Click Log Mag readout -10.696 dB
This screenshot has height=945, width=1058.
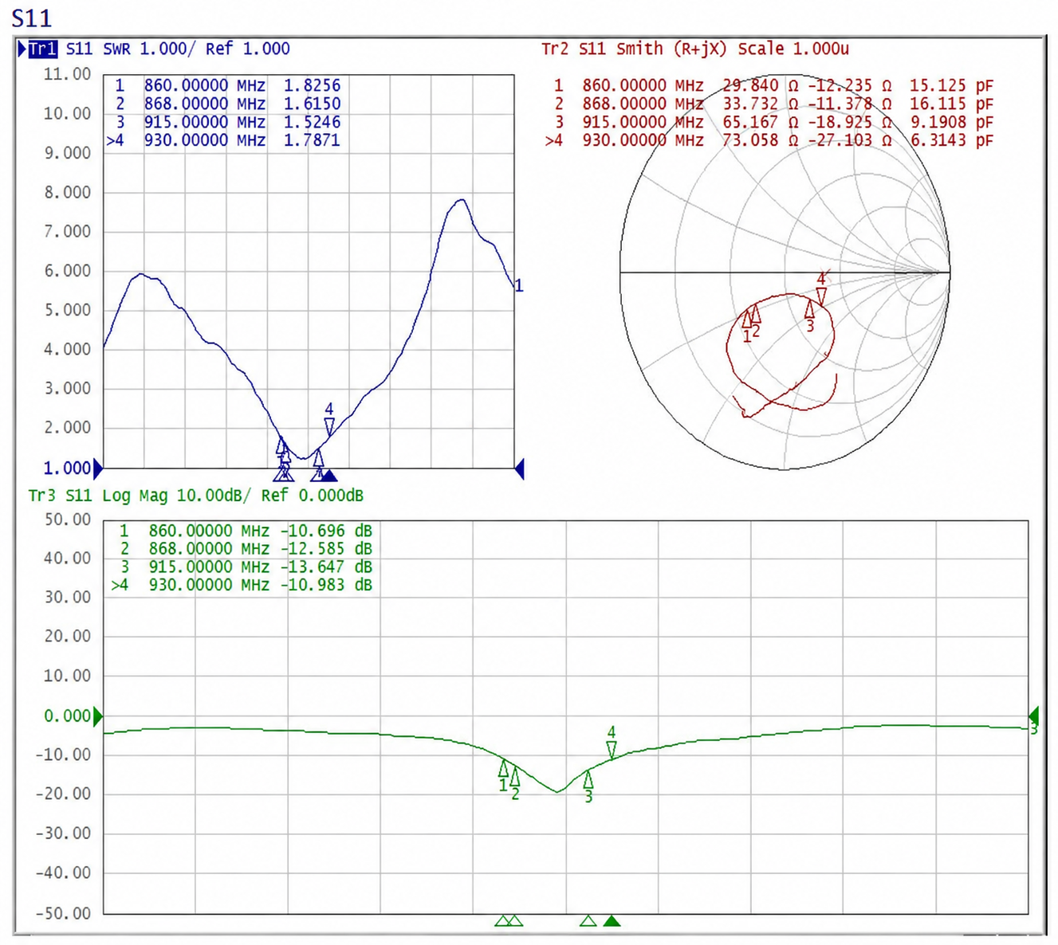pos(246,531)
